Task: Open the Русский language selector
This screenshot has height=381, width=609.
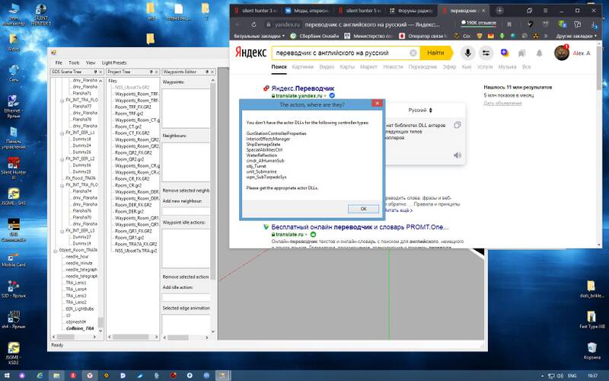Action: (420, 110)
